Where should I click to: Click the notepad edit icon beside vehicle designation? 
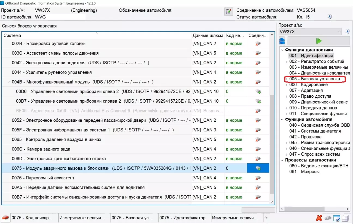[228, 11]
